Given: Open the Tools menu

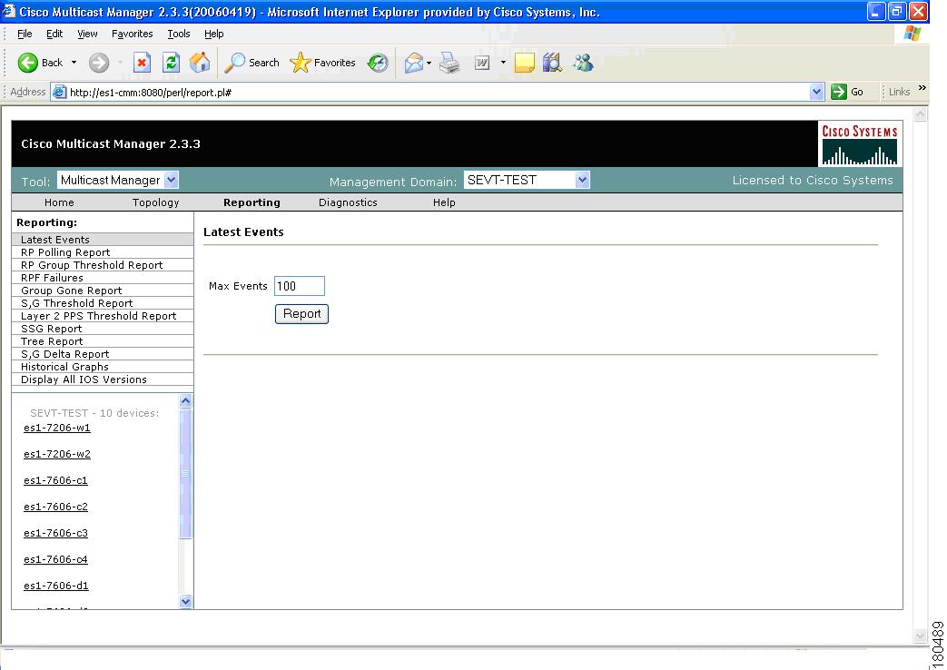Looking at the screenshot, I should tap(179, 34).
